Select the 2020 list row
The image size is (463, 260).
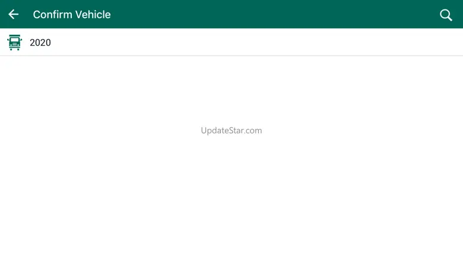pos(231,42)
